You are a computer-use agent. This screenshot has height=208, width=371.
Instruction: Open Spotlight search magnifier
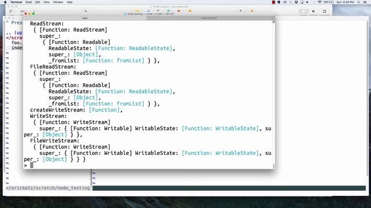[359, 2]
